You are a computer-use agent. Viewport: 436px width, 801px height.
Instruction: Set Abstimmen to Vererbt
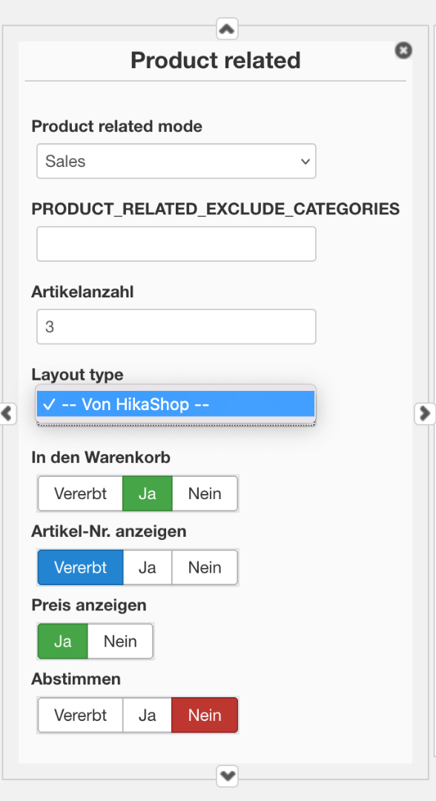pos(81,715)
